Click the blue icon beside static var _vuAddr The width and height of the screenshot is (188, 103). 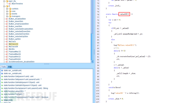[2, 70]
